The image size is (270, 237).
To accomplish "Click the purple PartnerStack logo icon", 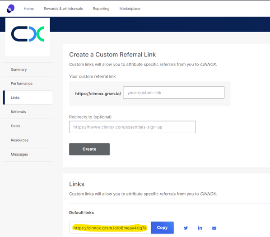I will coord(10,9).
